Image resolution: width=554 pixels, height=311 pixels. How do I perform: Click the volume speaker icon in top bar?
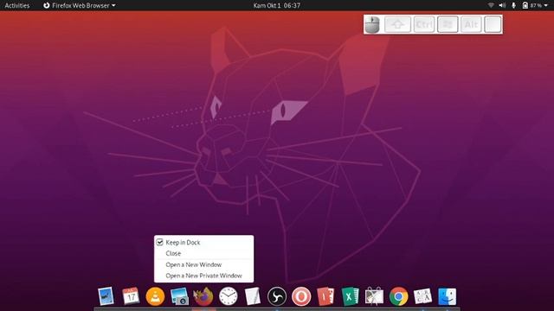pos(502,5)
